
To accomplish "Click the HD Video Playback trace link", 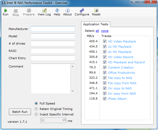I will (122, 41).
